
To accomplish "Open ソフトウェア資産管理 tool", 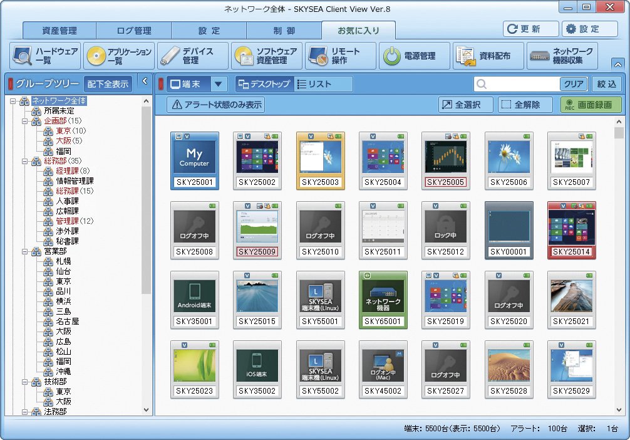I will pos(267,56).
